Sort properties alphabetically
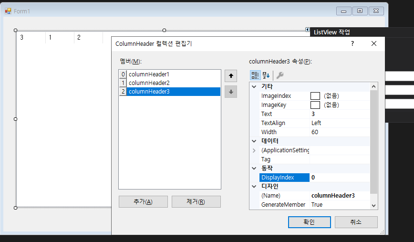 coord(266,75)
